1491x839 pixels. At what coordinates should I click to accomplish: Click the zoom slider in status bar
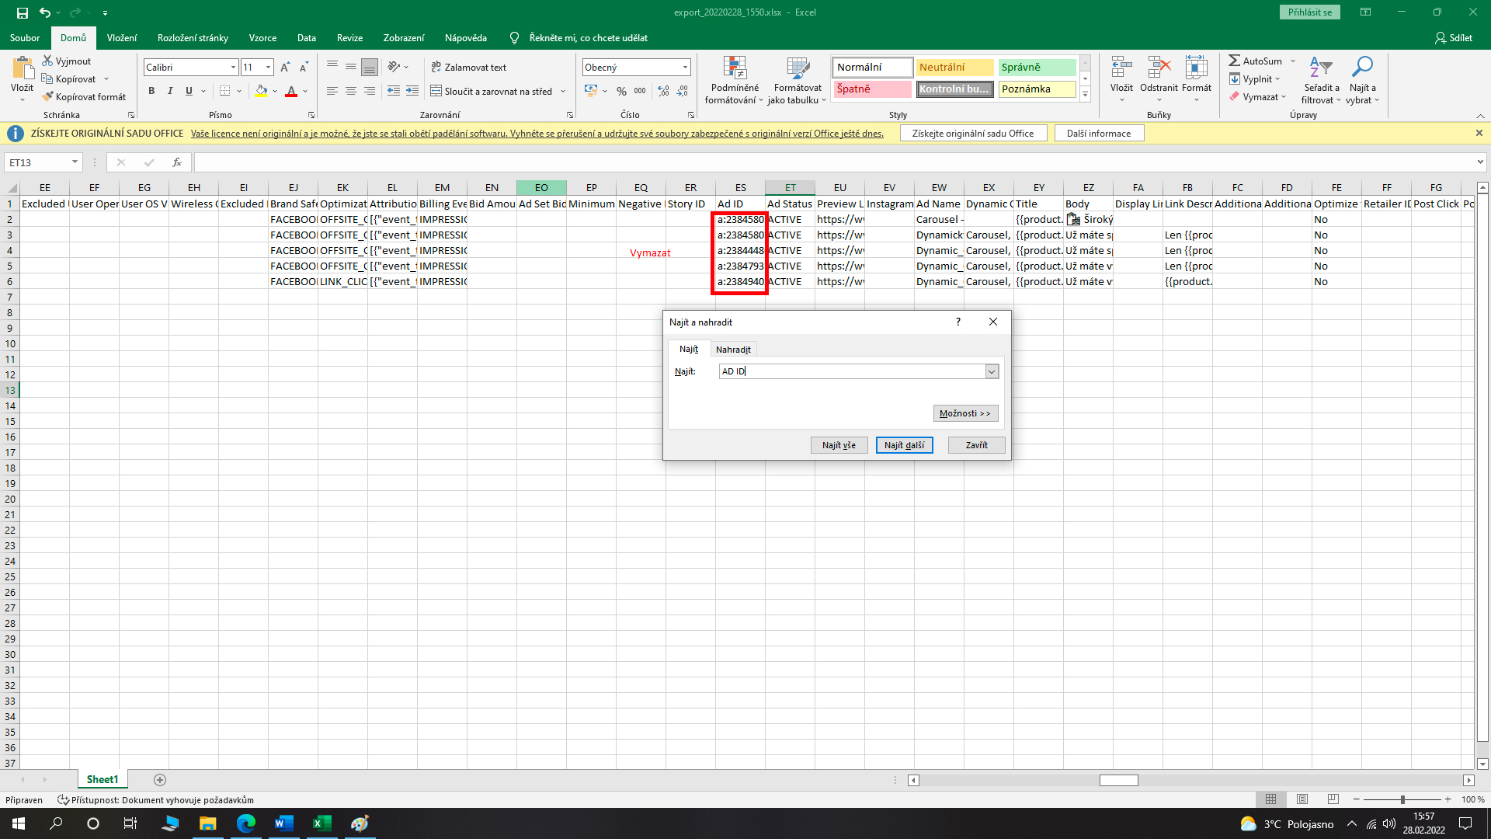tap(1402, 799)
